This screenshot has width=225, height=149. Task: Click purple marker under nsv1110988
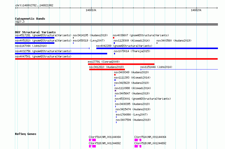[115, 91]
